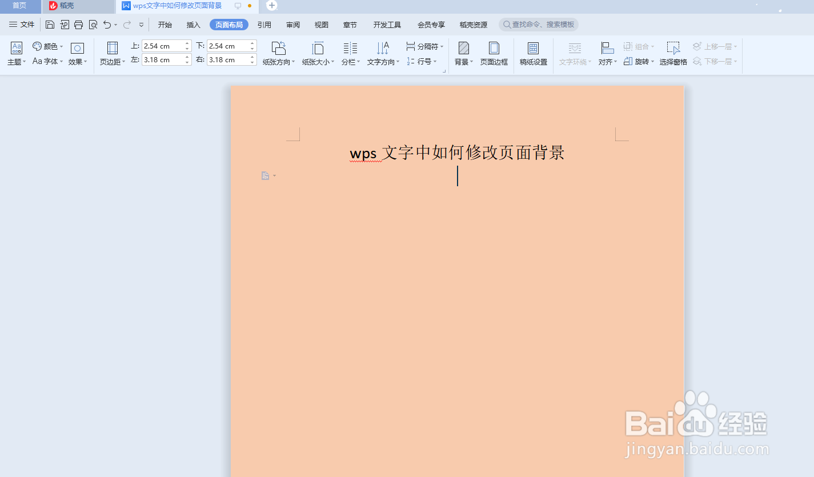Increase the 上 (top) margin value
Screen dimensions: 814x477
tap(187, 42)
